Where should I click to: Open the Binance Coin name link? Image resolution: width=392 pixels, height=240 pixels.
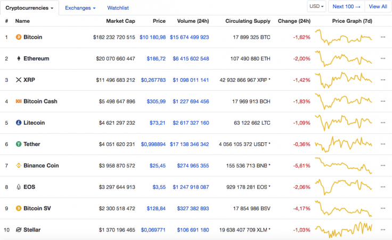point(41,166)
